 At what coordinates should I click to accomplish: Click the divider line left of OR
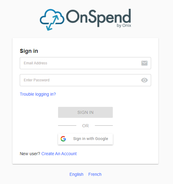pos(67,126)
